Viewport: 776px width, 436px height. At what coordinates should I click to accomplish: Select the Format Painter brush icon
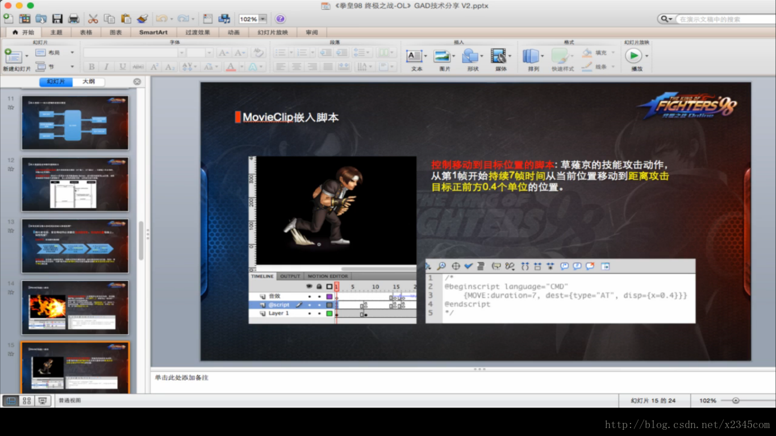pyautogui.click(x=142, y=19)
